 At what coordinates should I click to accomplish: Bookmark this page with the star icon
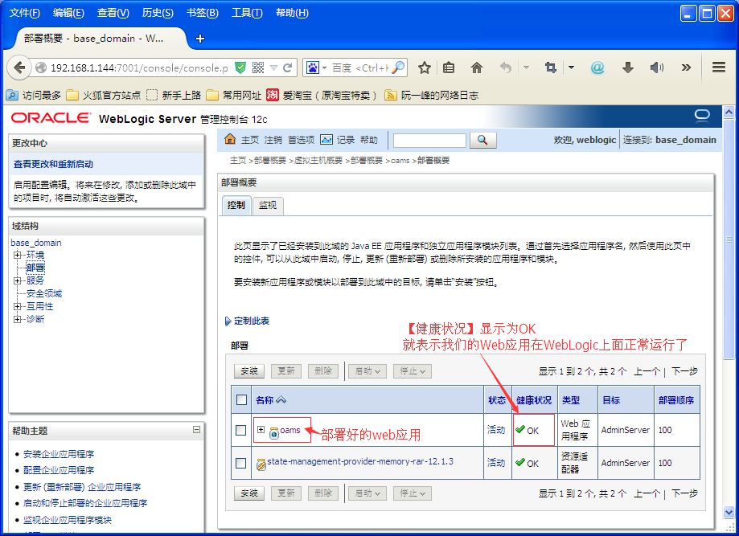pyautogui.click(x=424, y=68)
